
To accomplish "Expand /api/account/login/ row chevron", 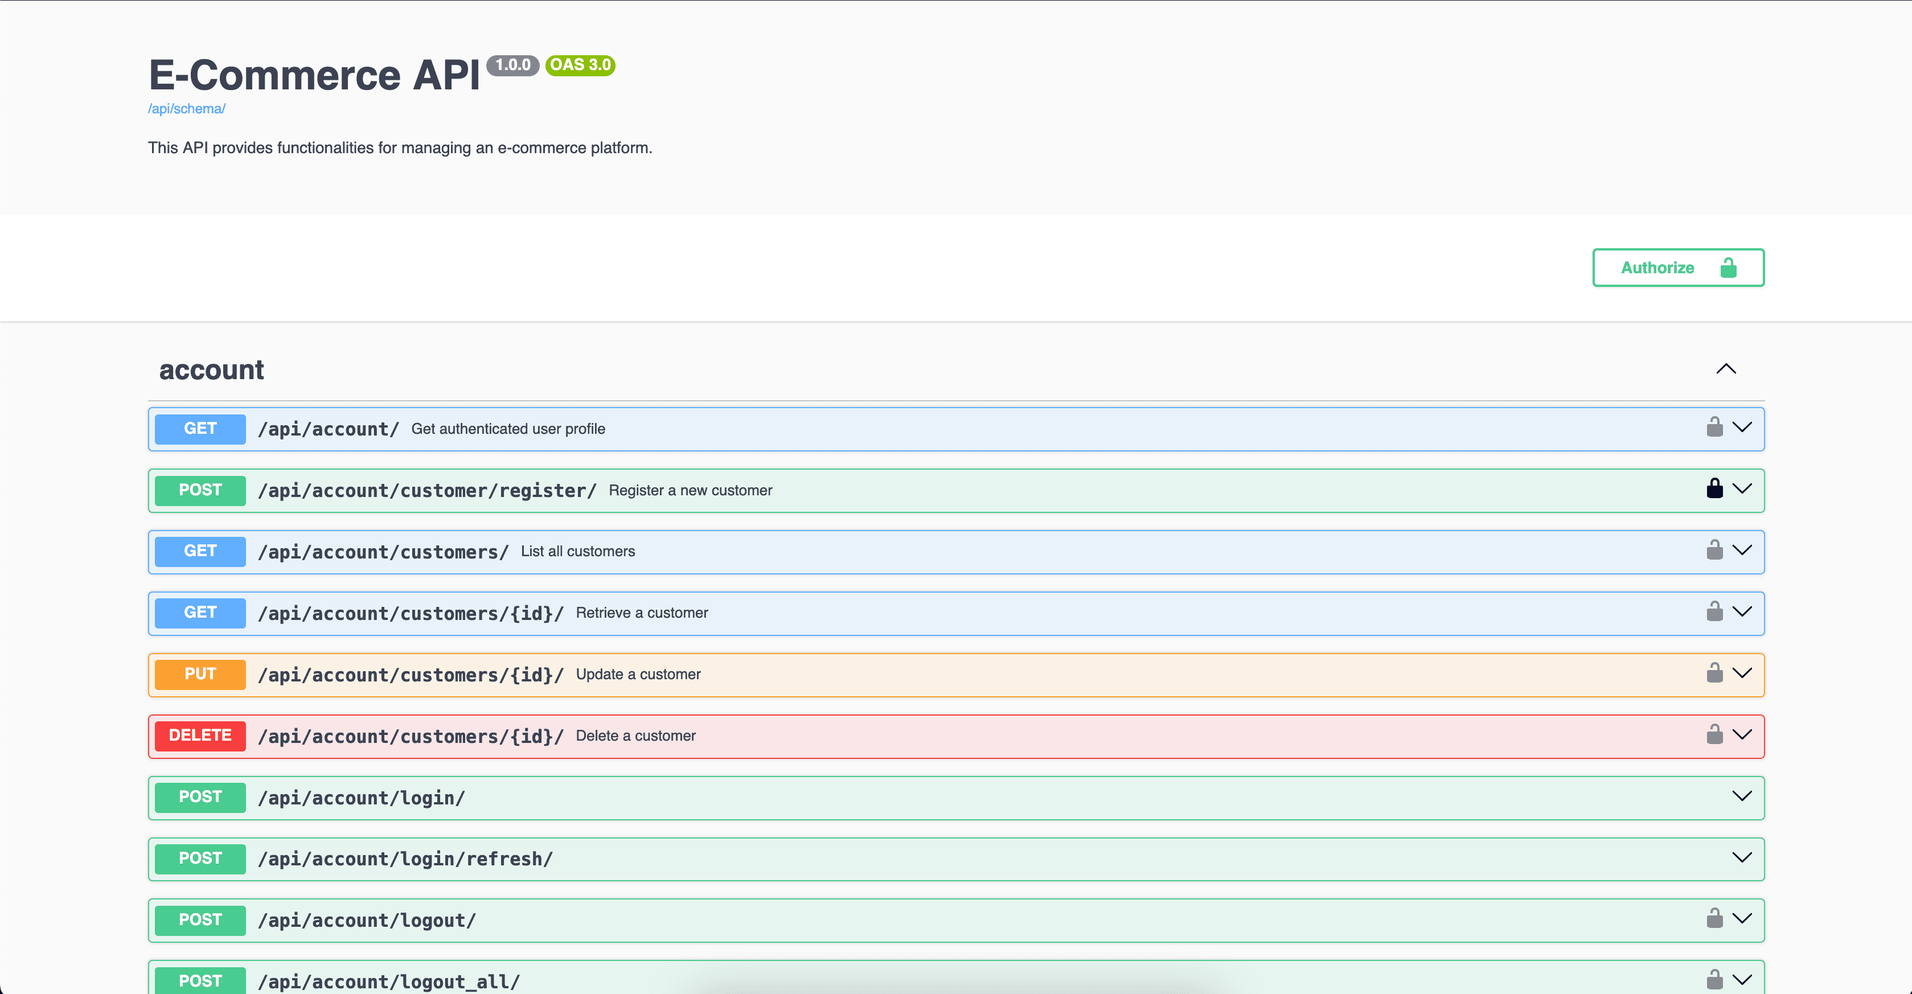I will point(1741,796).
